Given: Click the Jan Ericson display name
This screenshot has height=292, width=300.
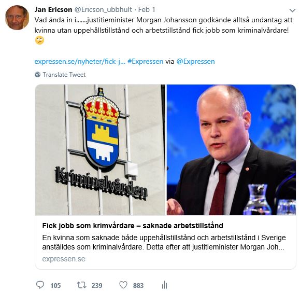Looking at the screenshot, I should pyautogui.click(x=53, y=9).
